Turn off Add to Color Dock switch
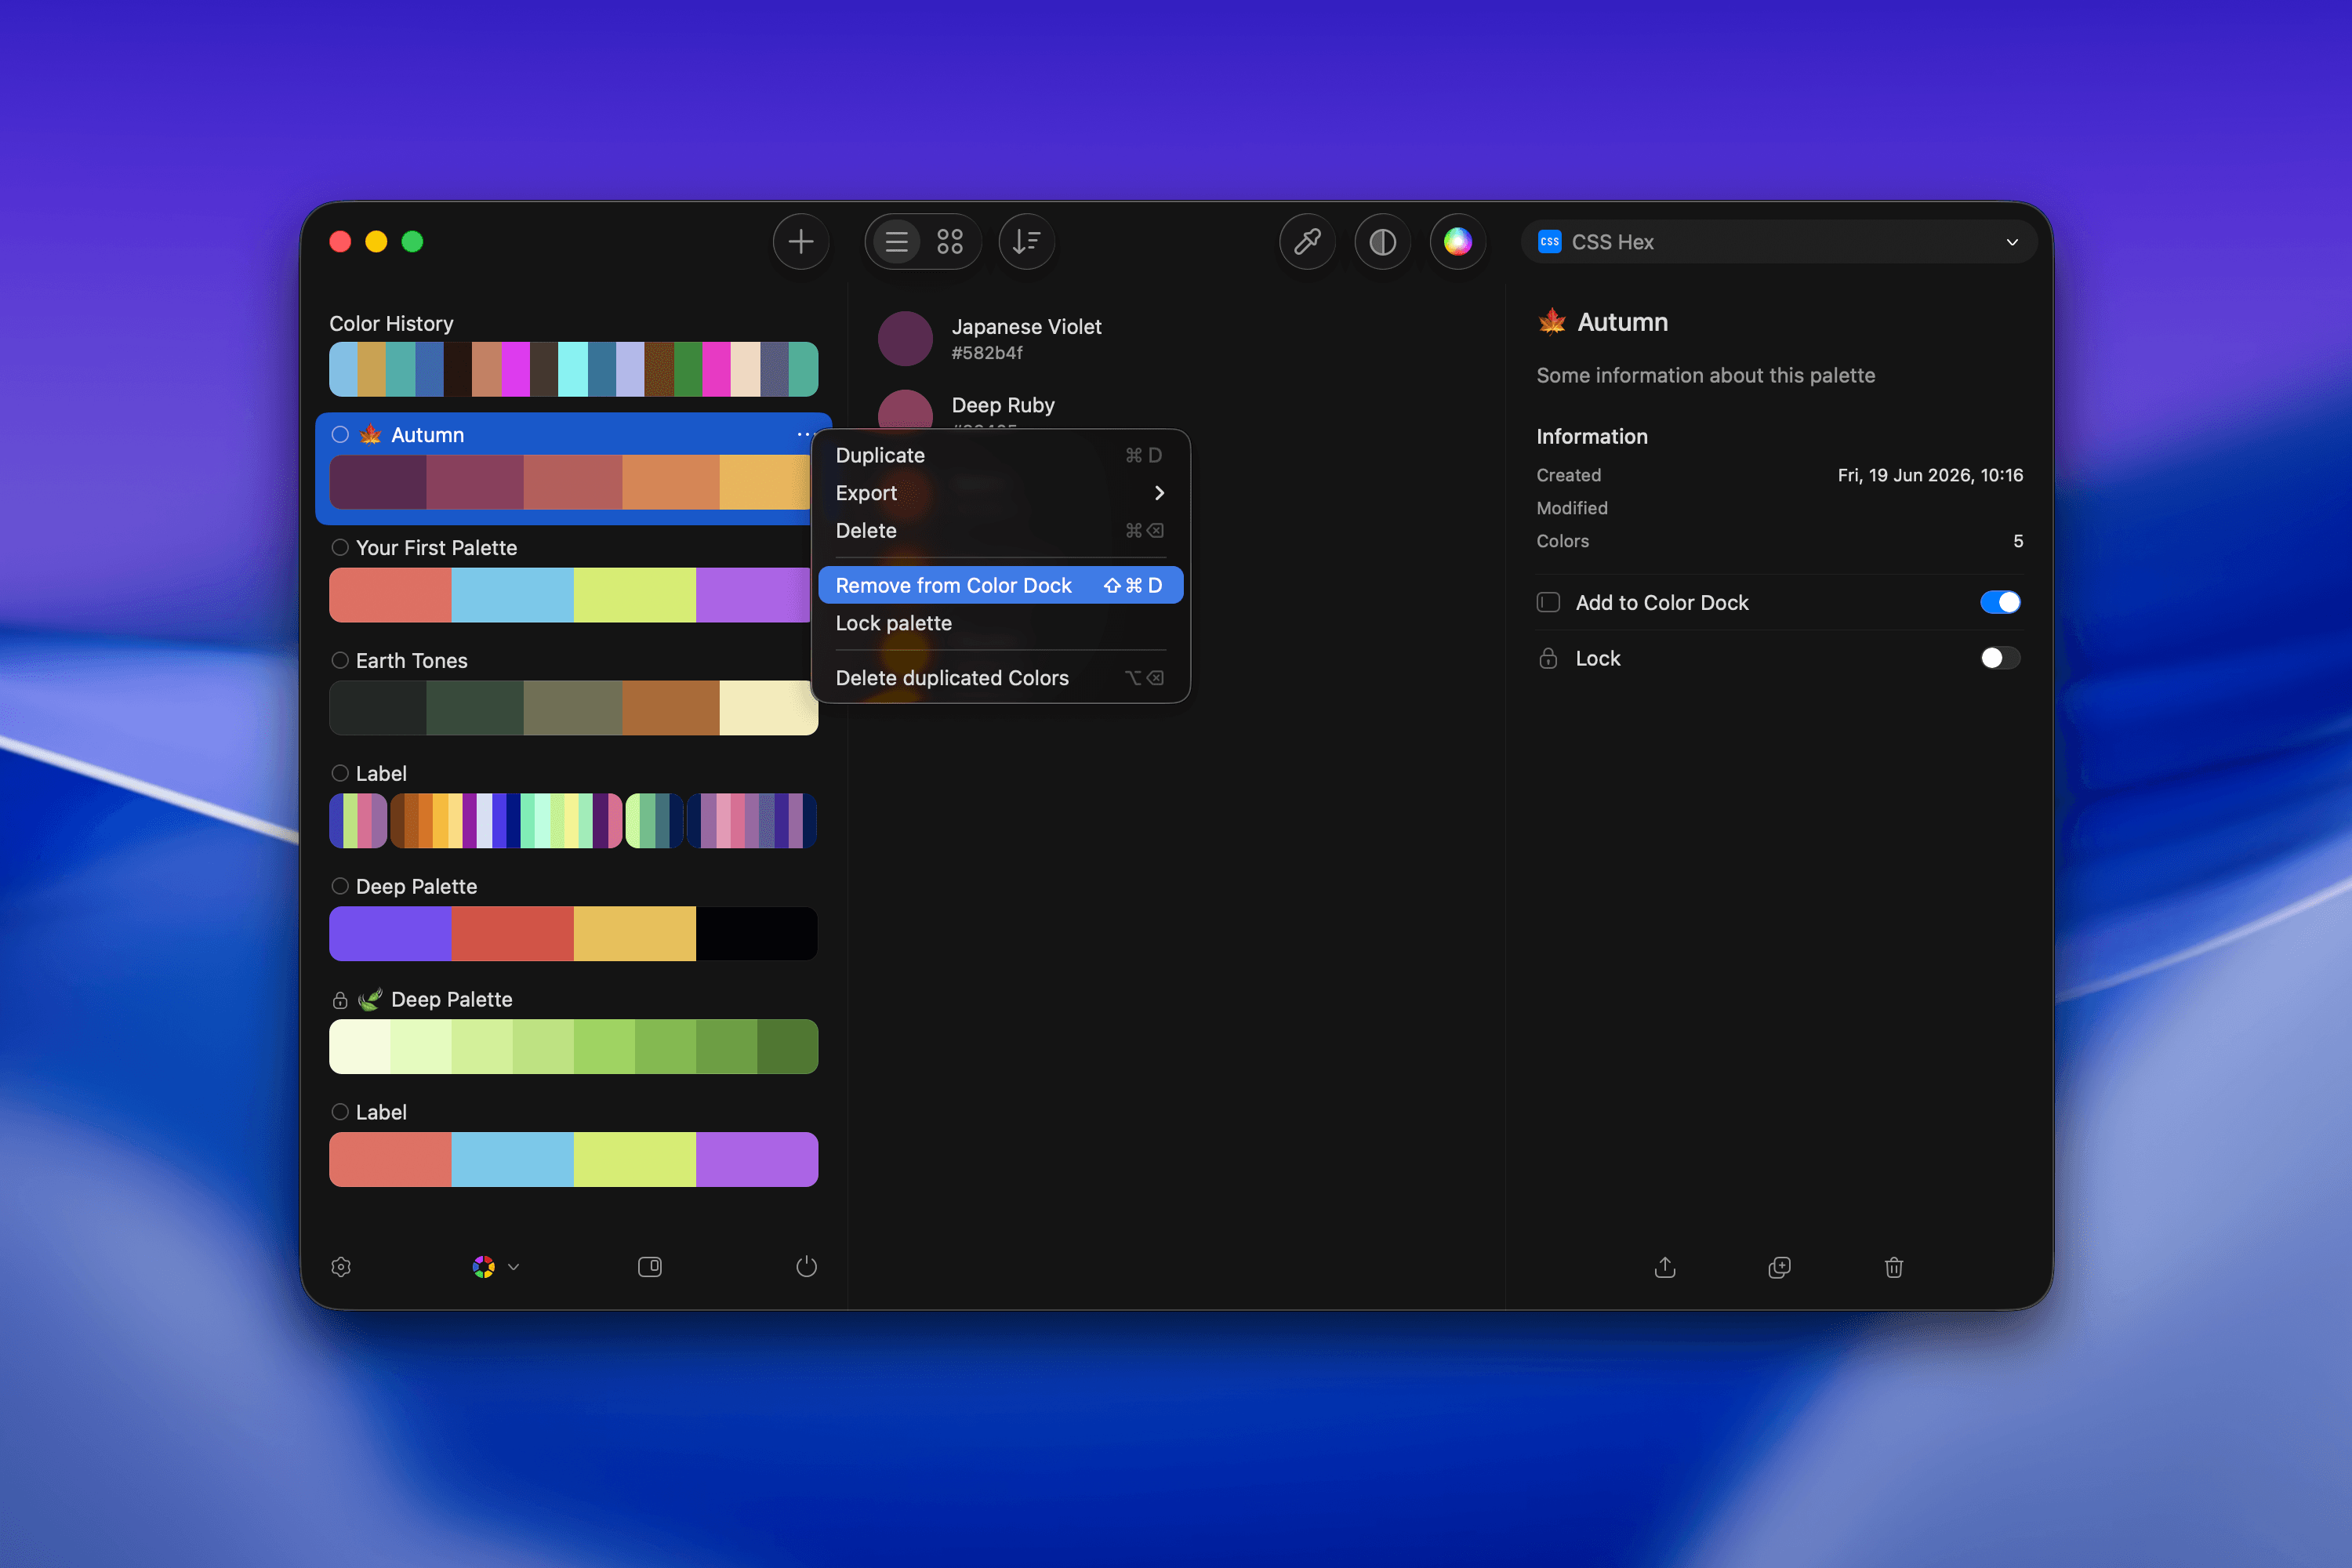This screenshot has height=1568, width=2352. pyautogui.click(x=2000, y=602)
